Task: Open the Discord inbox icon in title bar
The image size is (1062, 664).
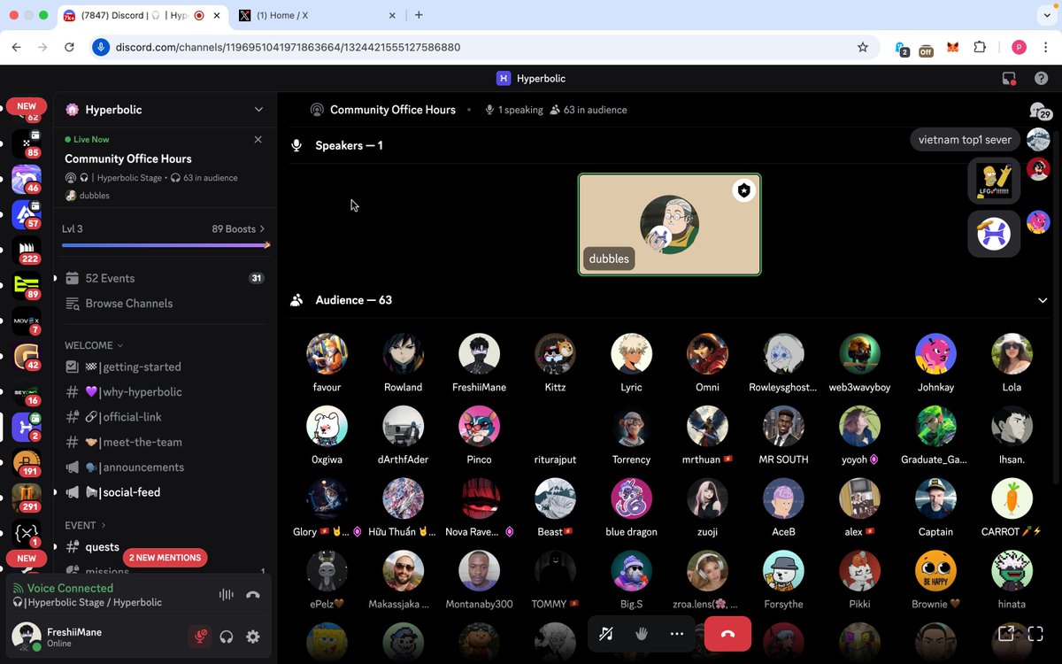Action: pos(1009,78)
